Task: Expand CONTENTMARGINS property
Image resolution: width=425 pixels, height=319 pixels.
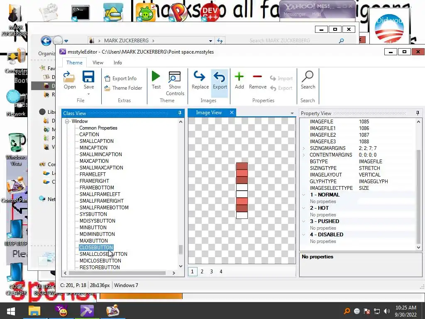Action: click(304, 155)
